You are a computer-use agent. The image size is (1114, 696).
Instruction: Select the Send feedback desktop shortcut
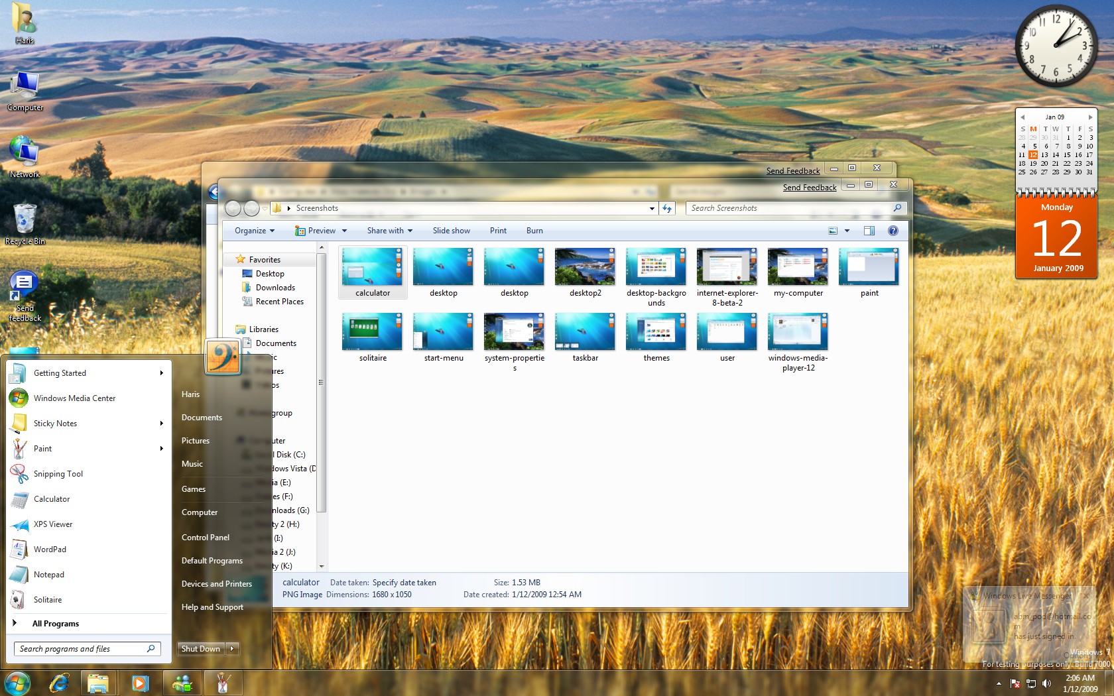point(25,297)
